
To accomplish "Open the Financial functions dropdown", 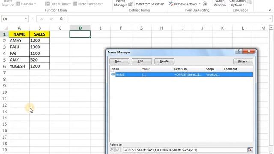I will [26, 4].
